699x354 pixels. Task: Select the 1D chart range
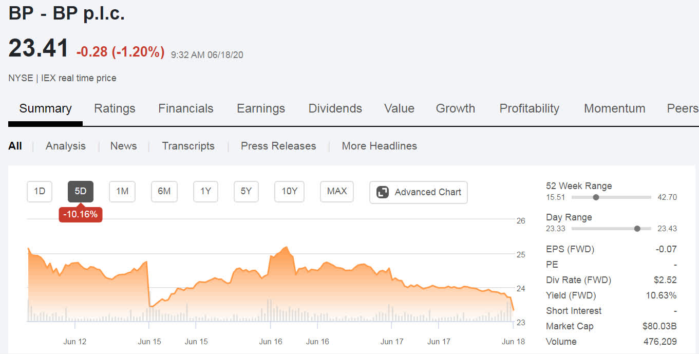tap(39, 191)
